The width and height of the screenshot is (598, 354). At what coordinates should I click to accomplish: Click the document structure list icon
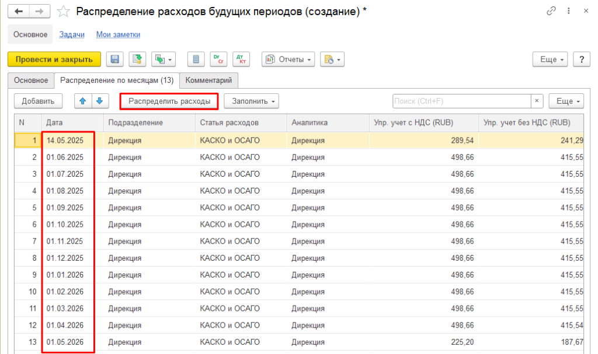point(196,59)
